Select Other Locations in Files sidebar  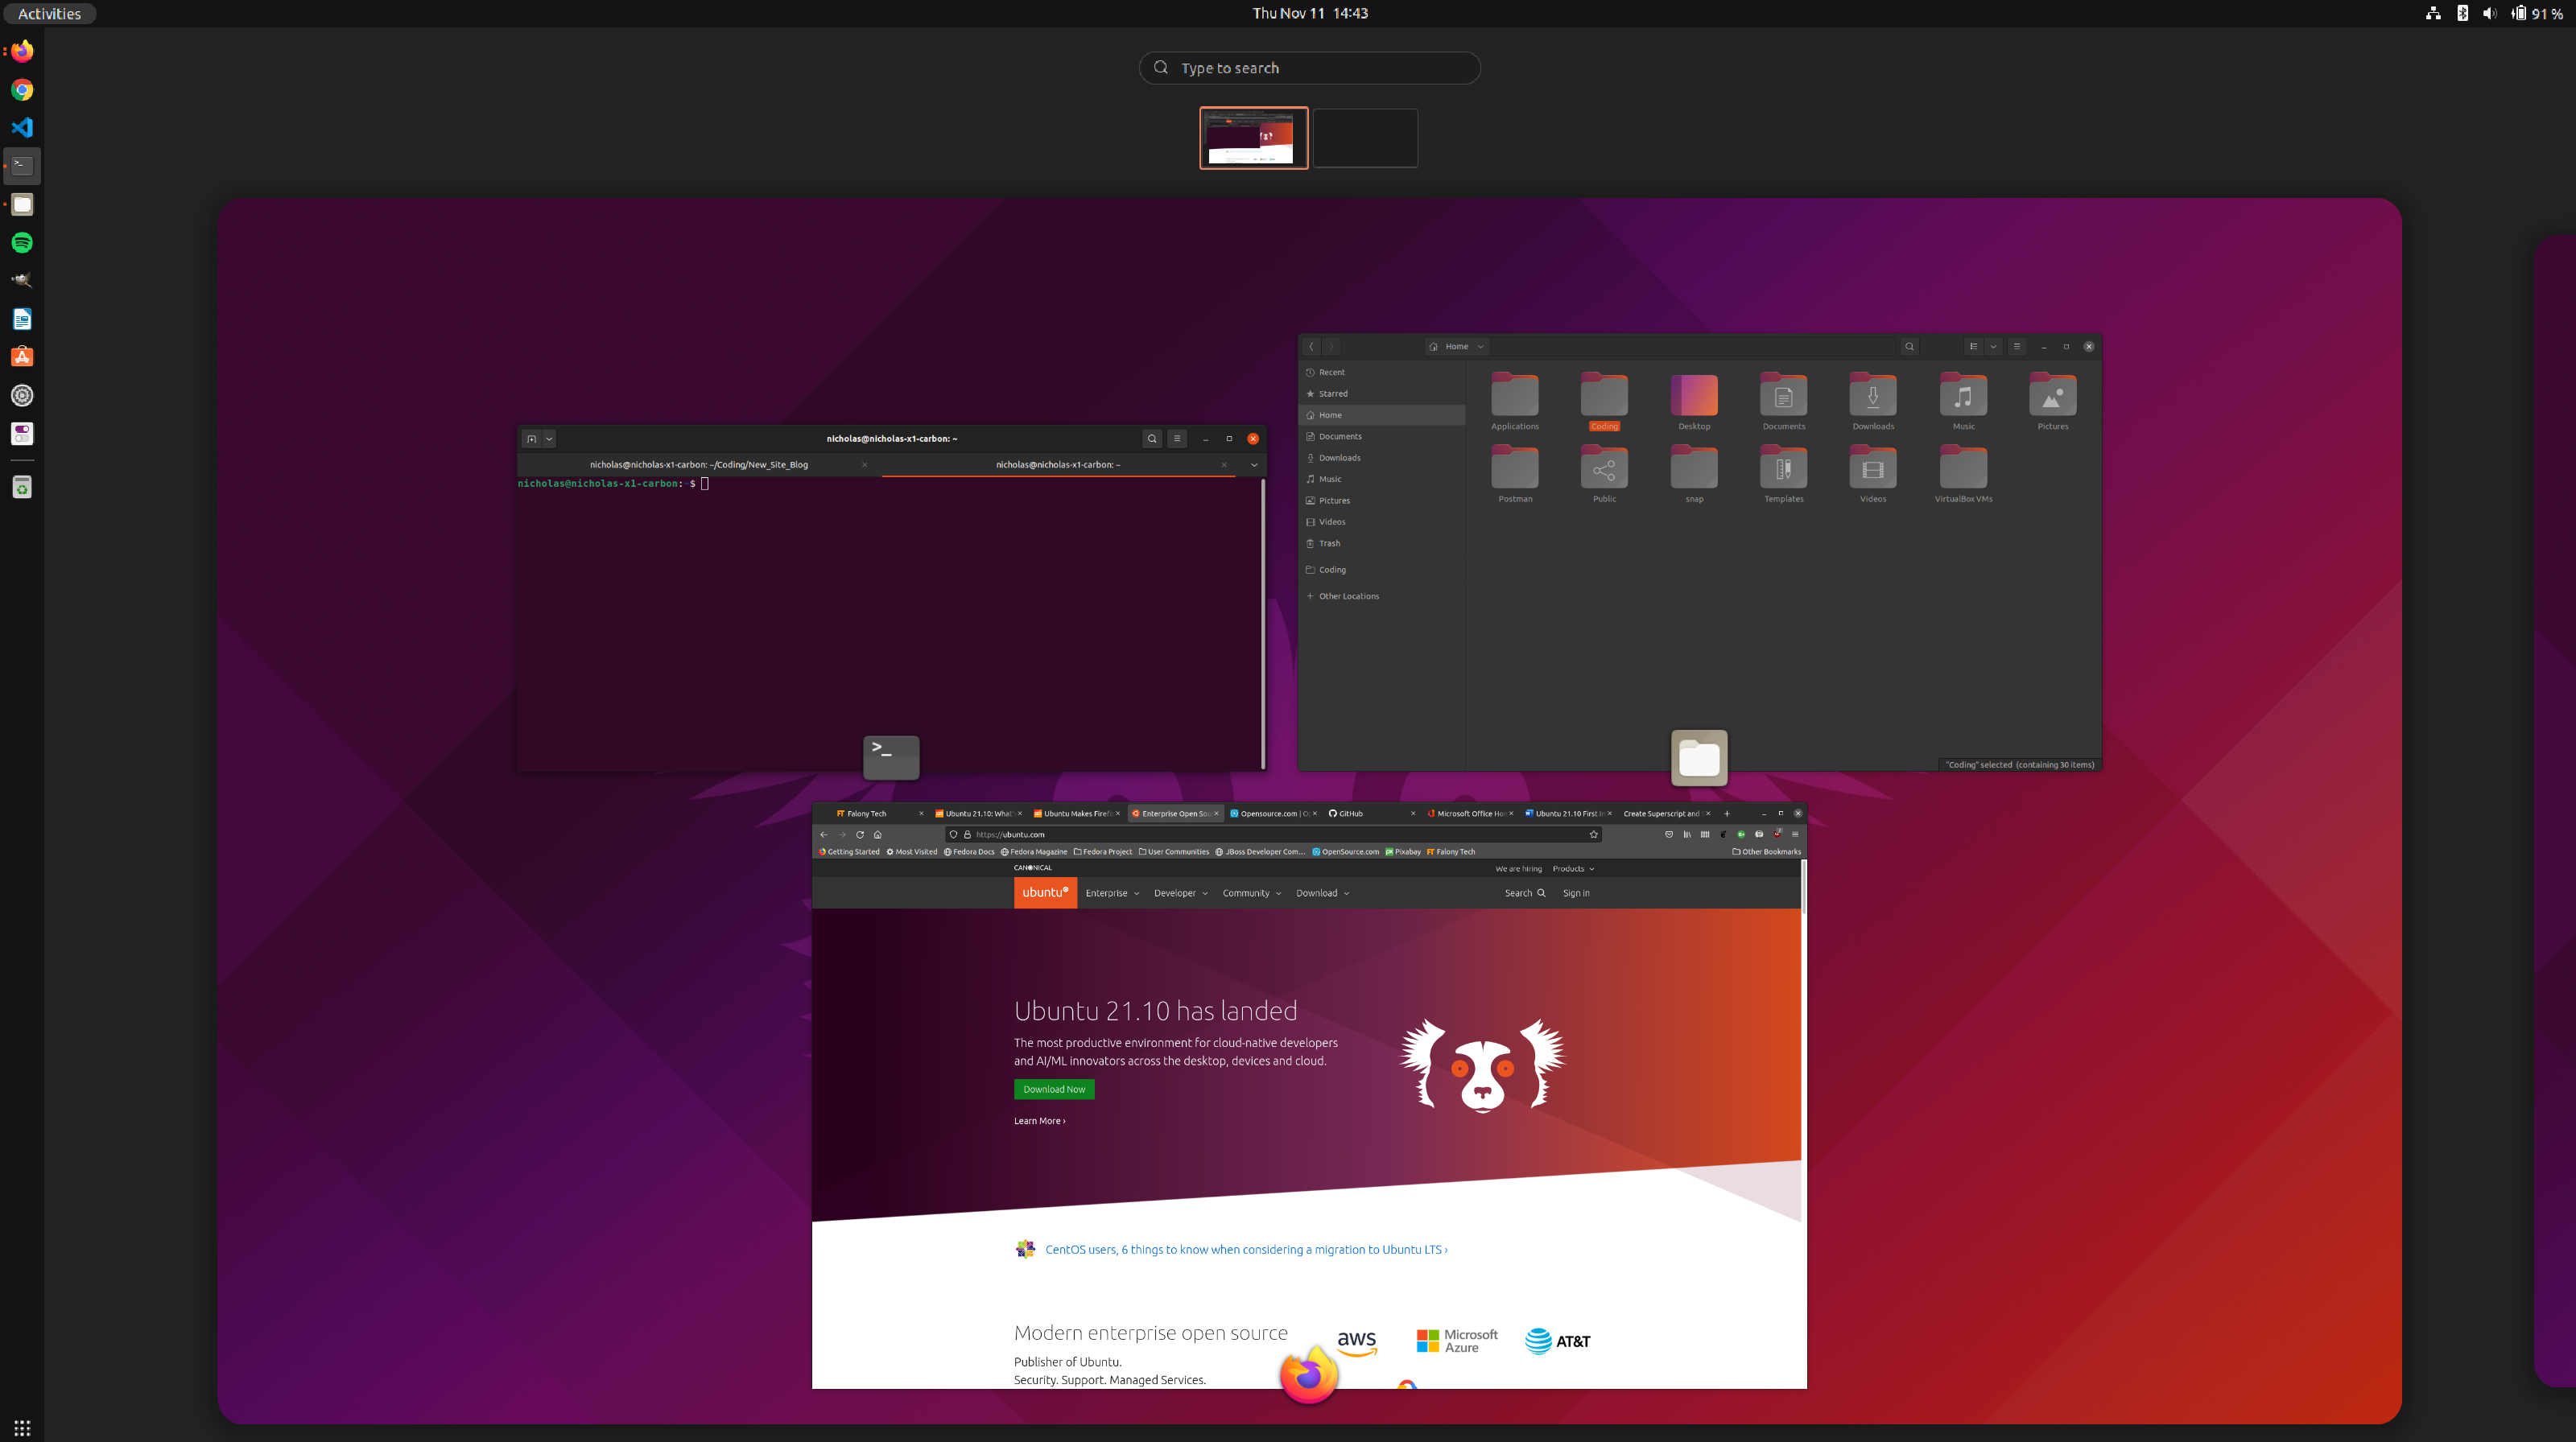[1382, 595]
